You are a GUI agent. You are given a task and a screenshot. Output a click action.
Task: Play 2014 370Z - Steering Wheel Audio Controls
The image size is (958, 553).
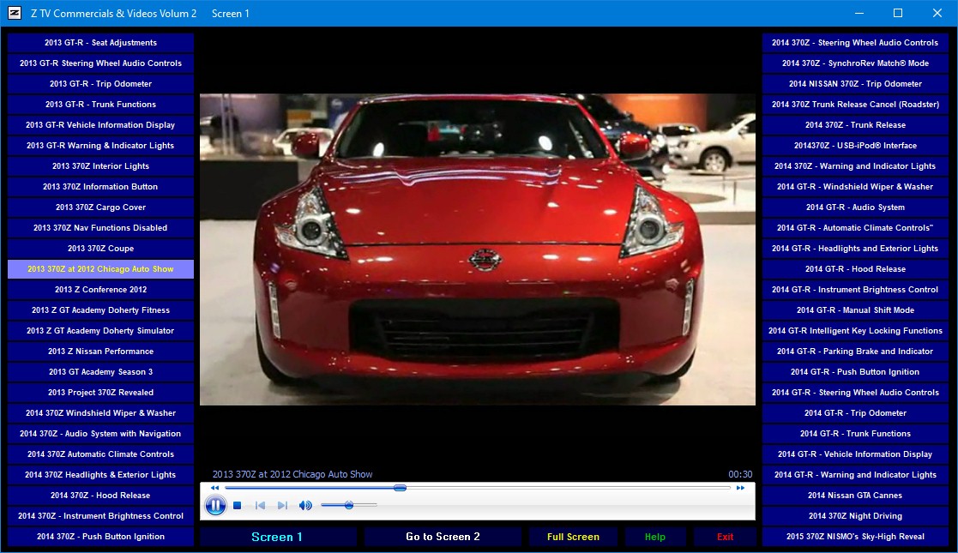[x=855, y=43]
